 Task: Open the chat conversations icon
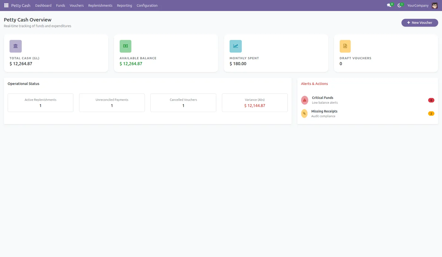point(389,6)
